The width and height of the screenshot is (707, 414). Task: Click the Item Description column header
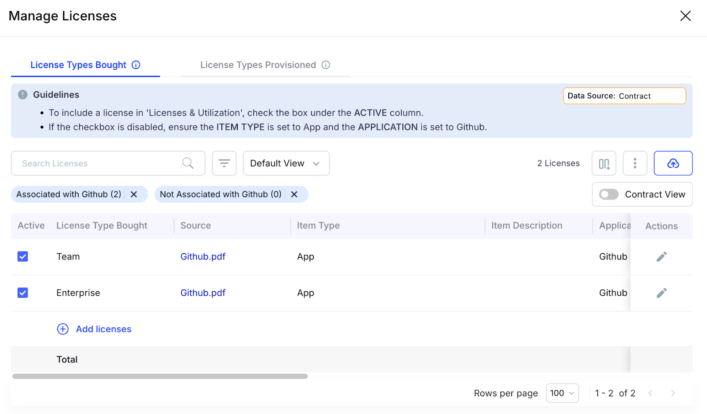pyautogui.click(x=527, y=226)
